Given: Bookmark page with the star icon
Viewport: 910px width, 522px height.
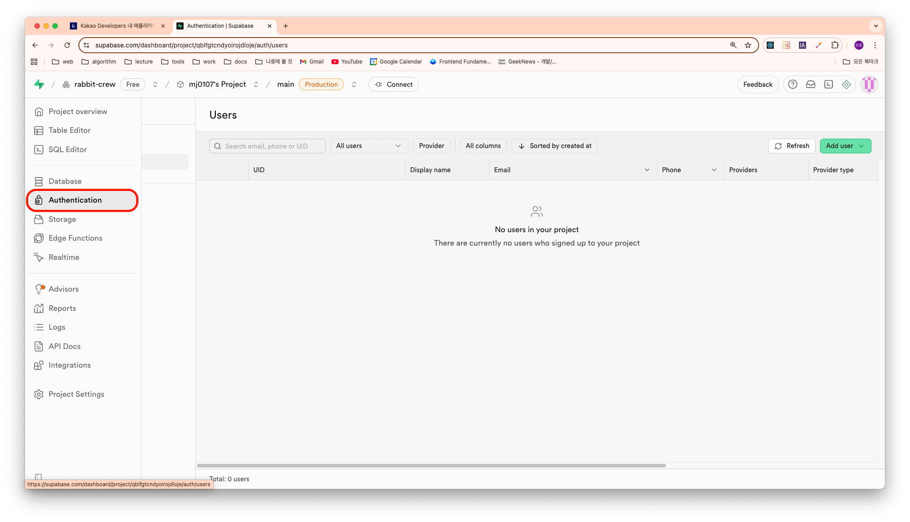Looking at the screenshot, I should coord(748,45).
